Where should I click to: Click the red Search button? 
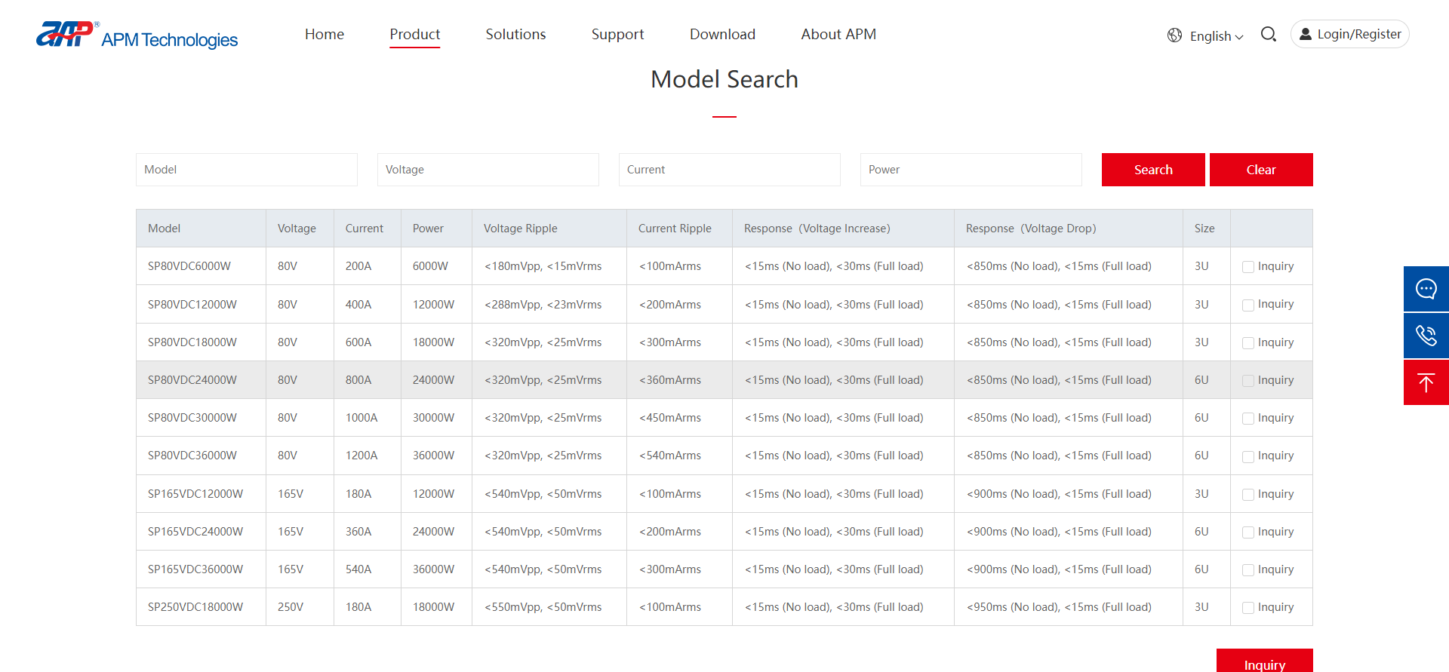pyautogui.click(x=1153, y=170)
